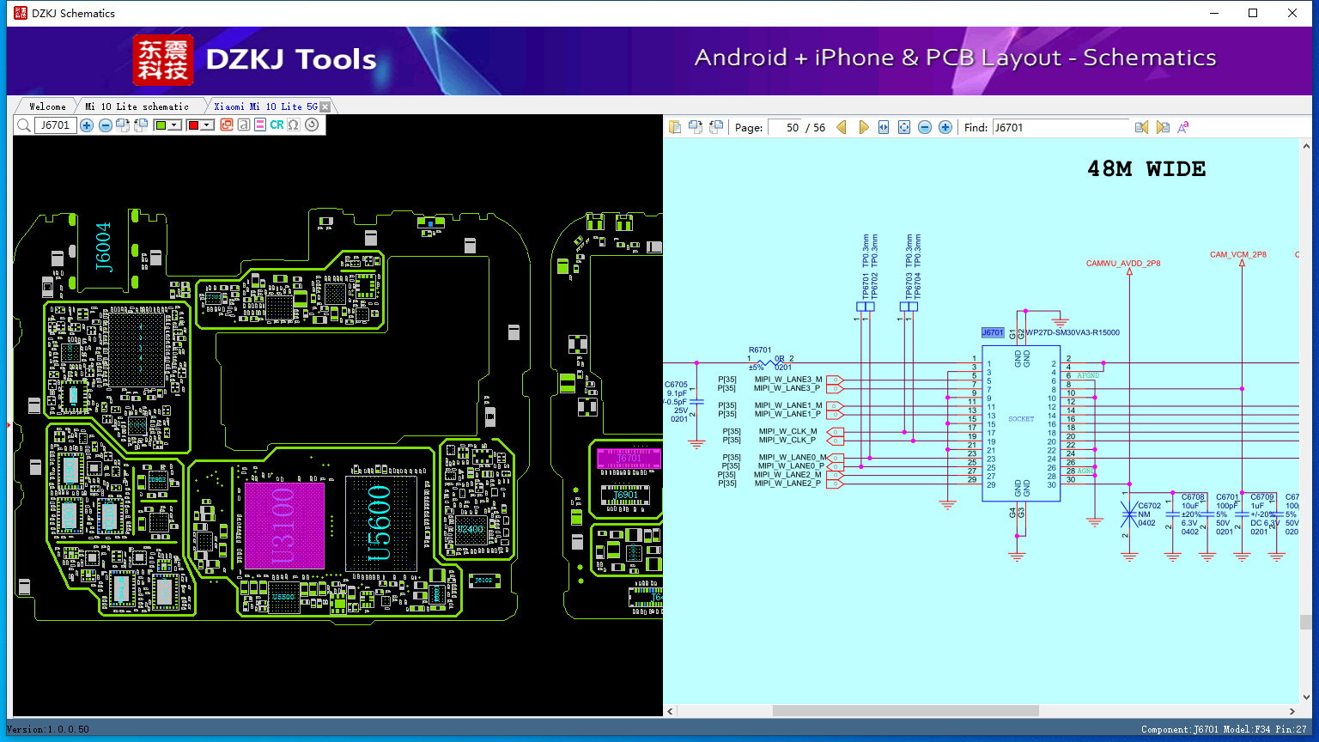Screen dimensions: 1319x742
Task: Open the green color dropdown arrow
Action: click(x=174, y=125)
